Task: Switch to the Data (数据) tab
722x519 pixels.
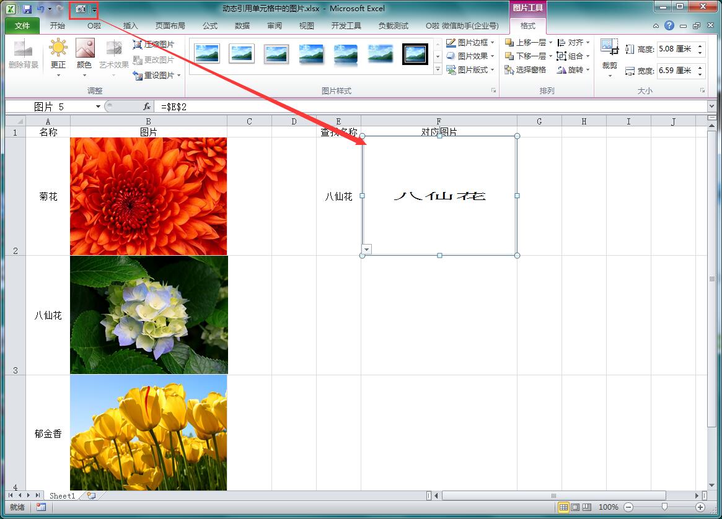Action: point(242,26)
